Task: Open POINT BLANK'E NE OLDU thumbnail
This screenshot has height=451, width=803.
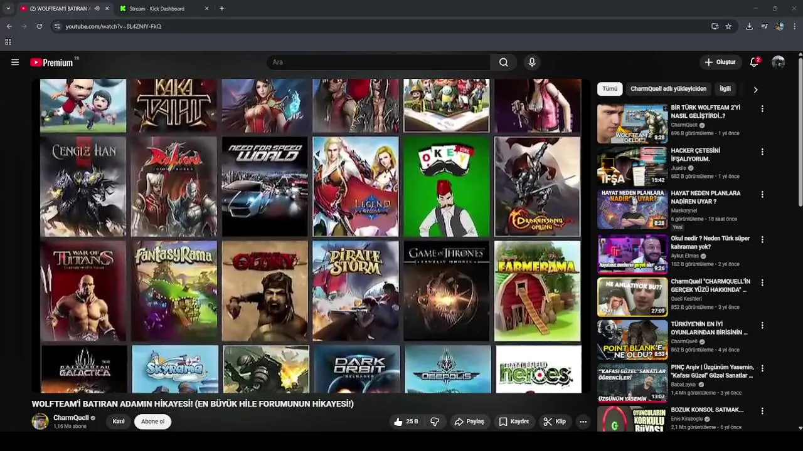Action: point(632,340)
